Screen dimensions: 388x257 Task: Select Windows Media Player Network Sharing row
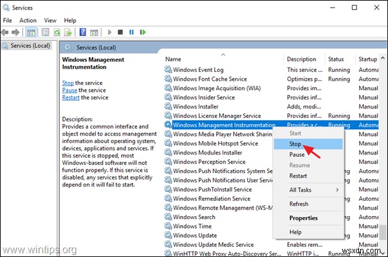(218, 134)
